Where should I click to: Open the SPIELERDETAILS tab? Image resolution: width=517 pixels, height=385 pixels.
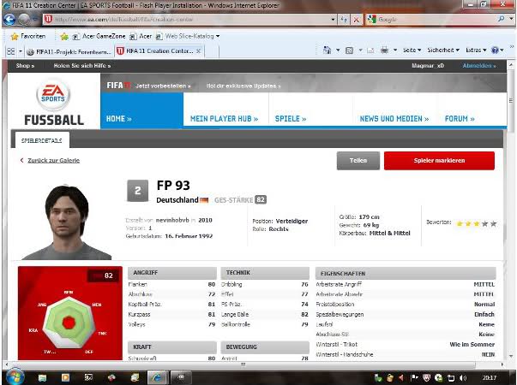41,140
